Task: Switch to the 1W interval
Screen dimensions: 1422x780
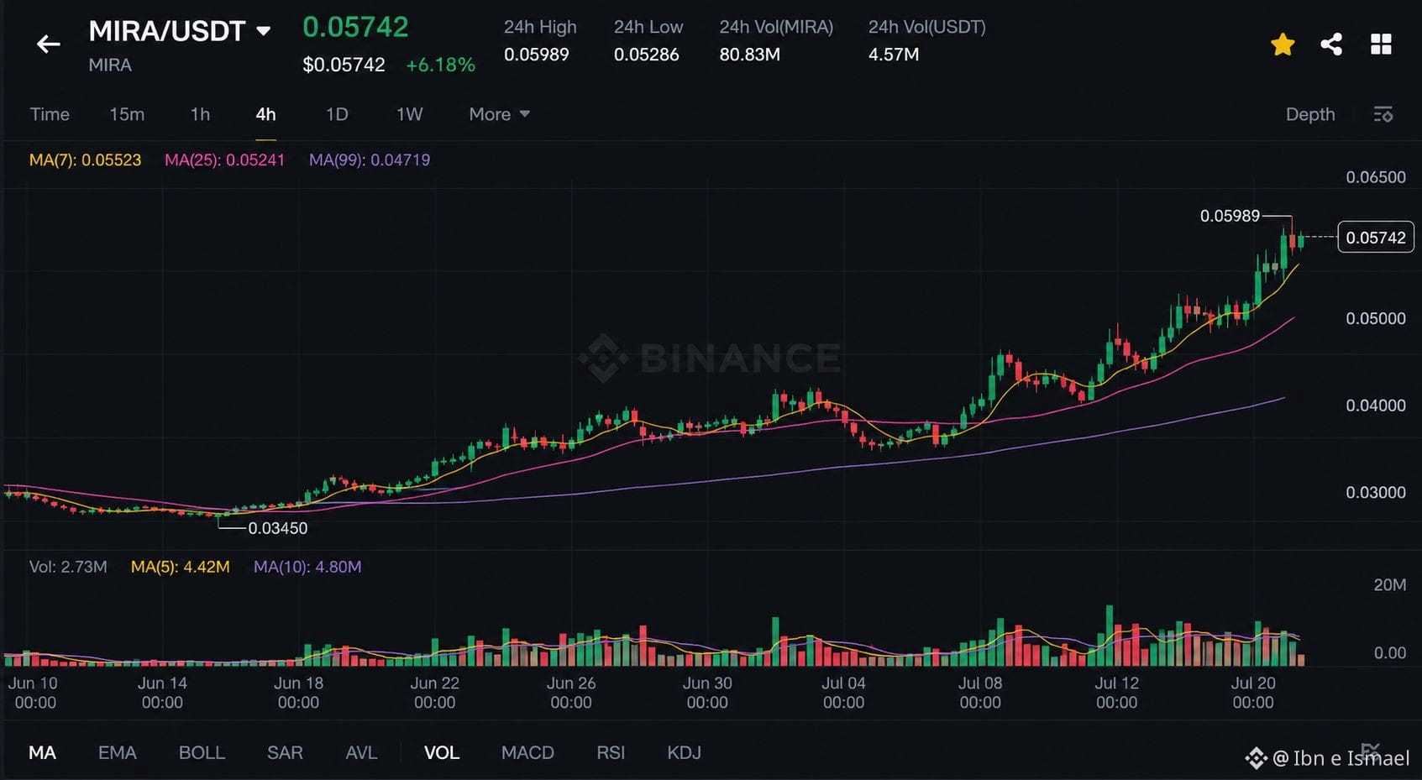Action: [409, 114]
